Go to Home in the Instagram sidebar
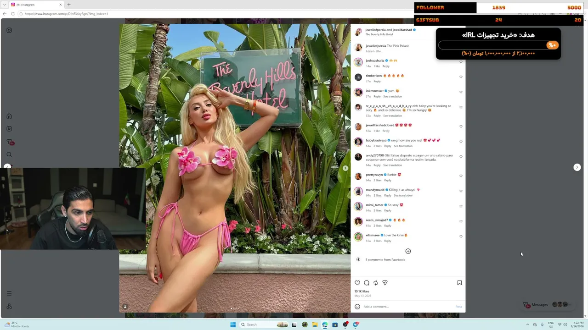Screen dimensions: 588x330 coord(9,116)
